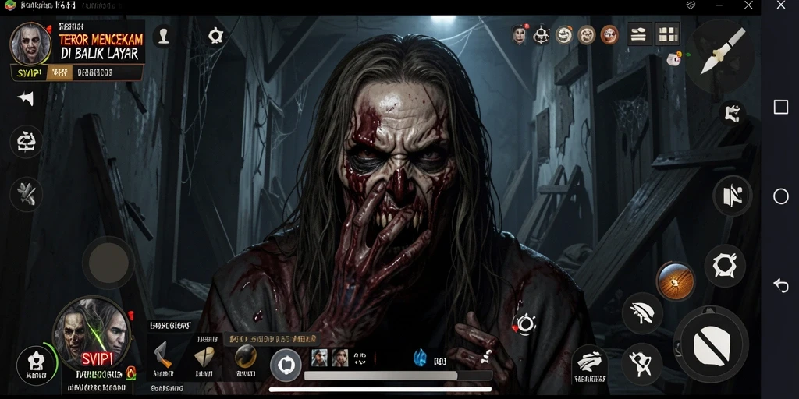
Task: Select the second teammate portrait in bottom bar
Action: tap(340, 358)
